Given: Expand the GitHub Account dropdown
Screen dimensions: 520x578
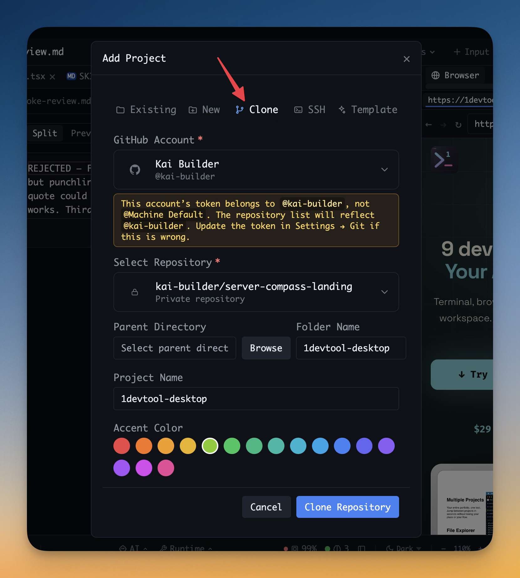Looking at the screenshot, I should 384,170.
